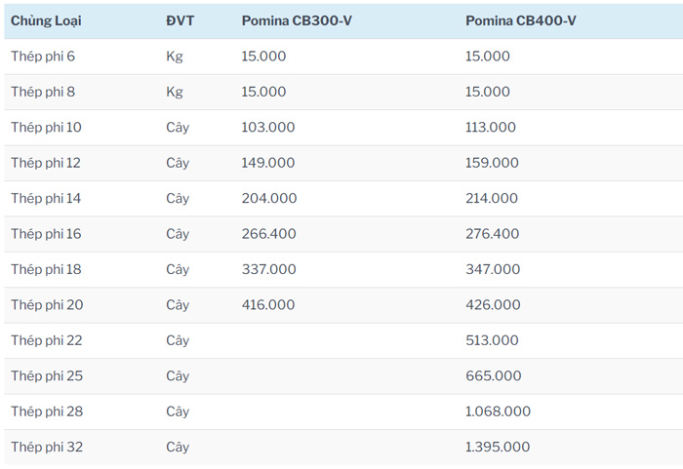The image size is (683, 469).
Task: Select CB400-V price 214.000
Action: coord(492,199)
